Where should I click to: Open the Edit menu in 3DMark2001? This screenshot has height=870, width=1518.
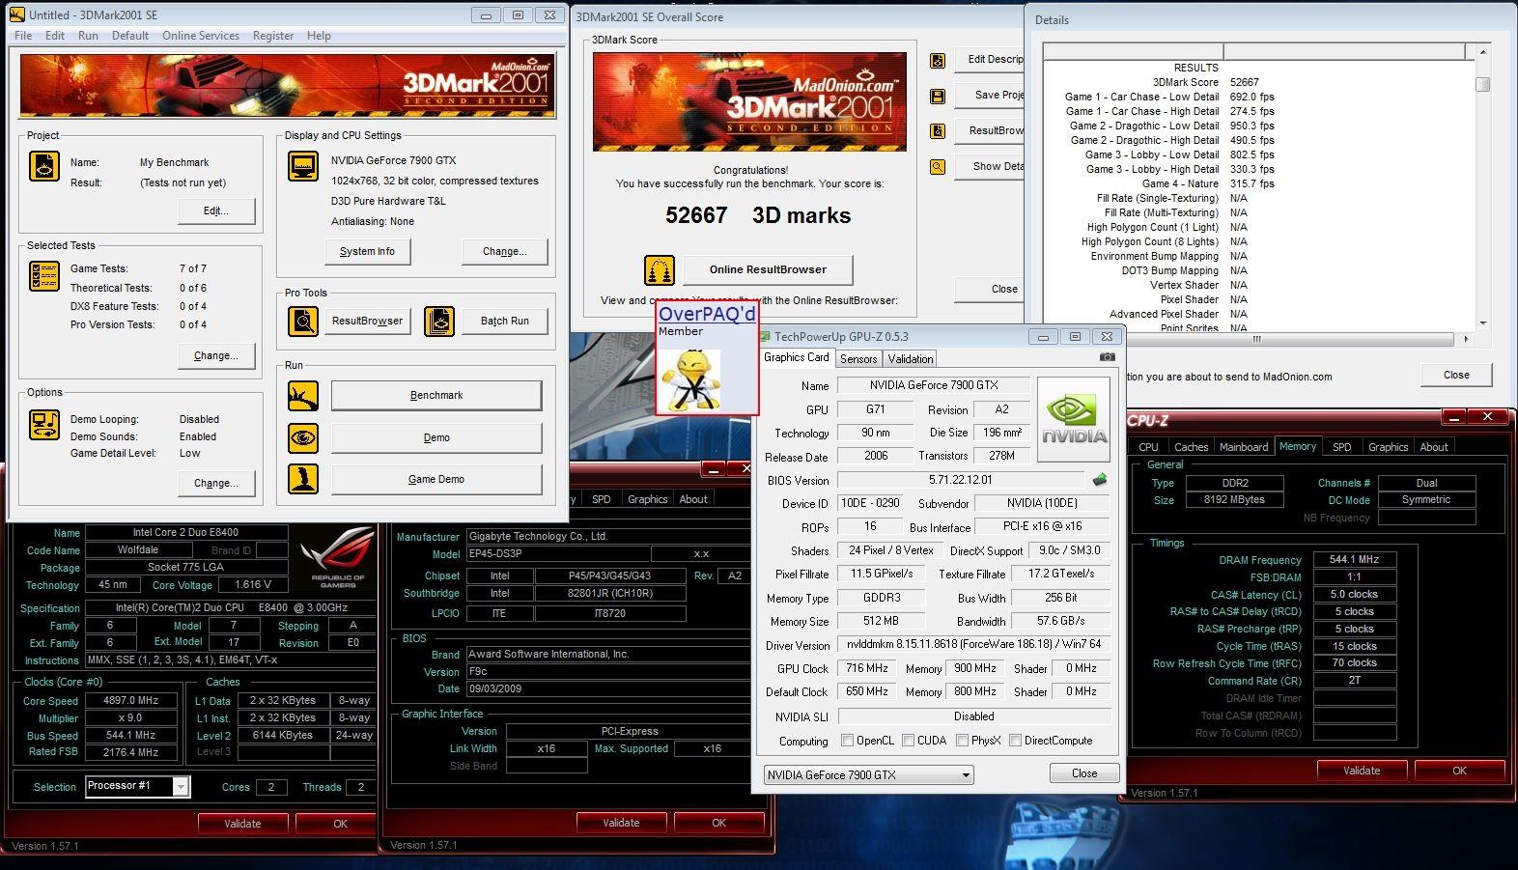55,36
